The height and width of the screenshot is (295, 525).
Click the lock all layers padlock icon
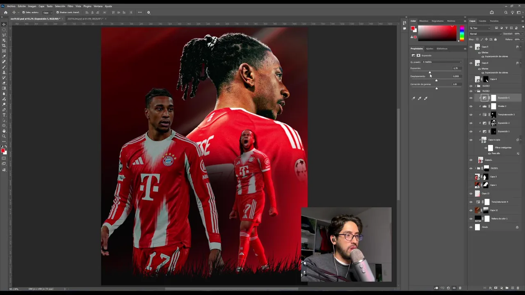(495, 39)
